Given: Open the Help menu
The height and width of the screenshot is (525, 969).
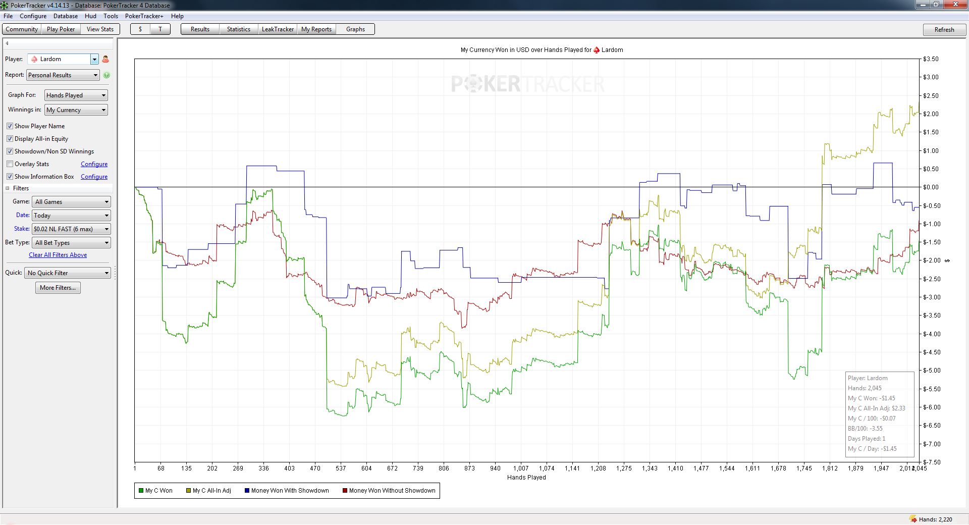Looking at the screenshot, I should pos(177,16).
